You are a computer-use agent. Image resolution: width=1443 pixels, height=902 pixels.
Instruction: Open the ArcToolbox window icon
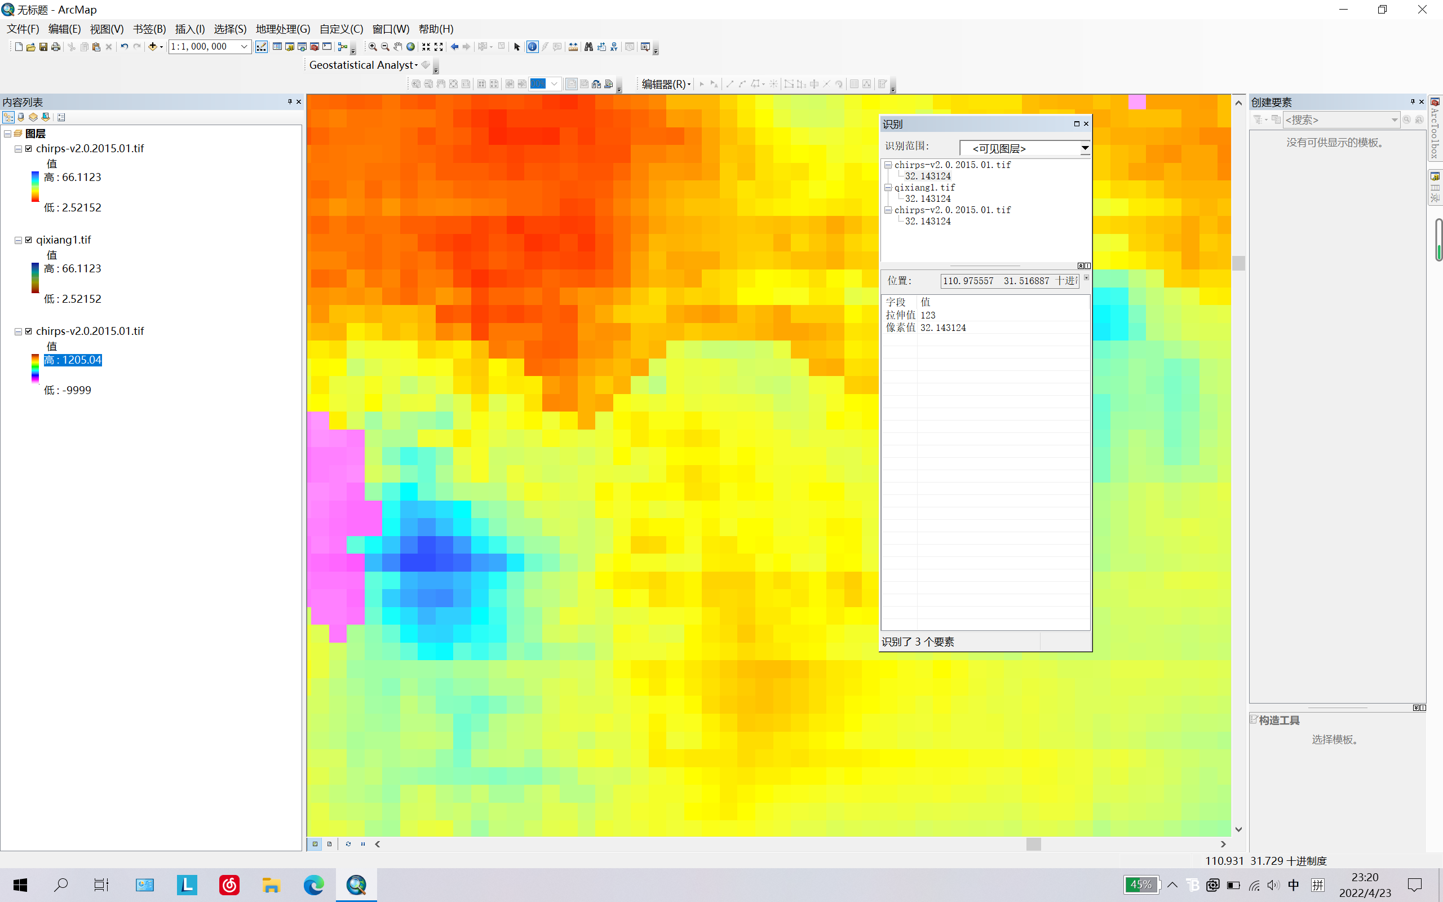coord(314,47)
